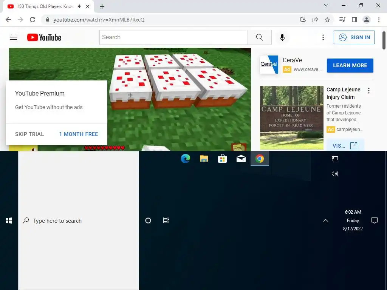This screenshot has height=290, width=387.
Task: Click the Minecraft cake video player
Action: 130,99
